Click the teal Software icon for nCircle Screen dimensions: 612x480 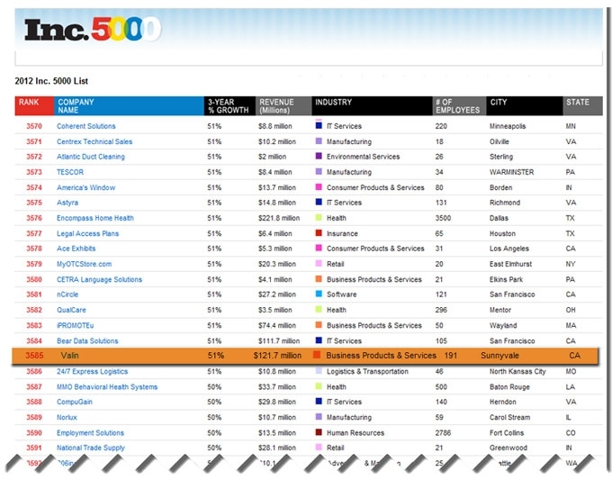pyautogui.click(x=319, y=294)
